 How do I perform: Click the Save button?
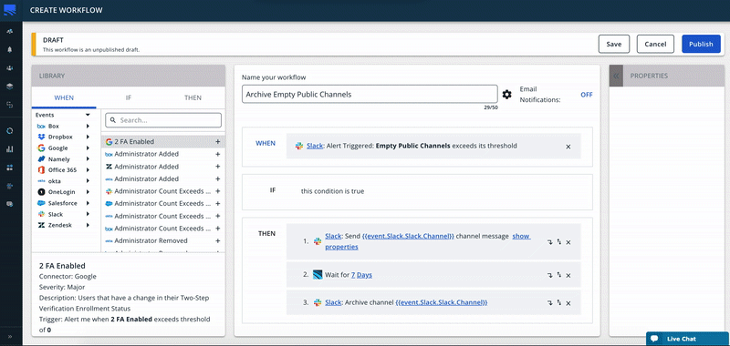point(613,44)
